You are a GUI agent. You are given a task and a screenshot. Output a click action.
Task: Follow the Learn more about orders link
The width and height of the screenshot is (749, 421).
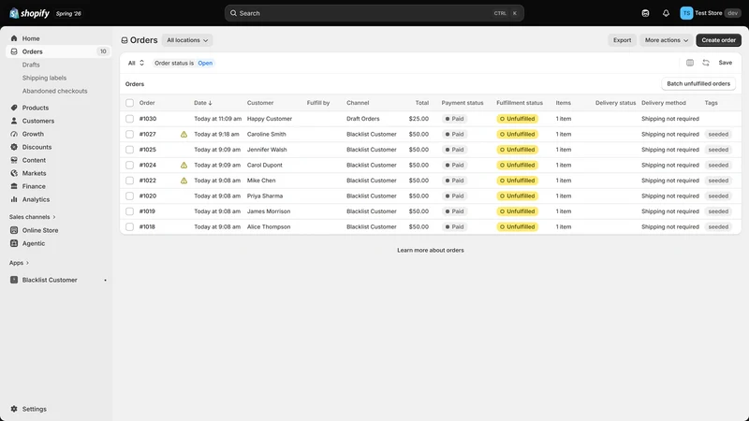[x=431, y=250]
